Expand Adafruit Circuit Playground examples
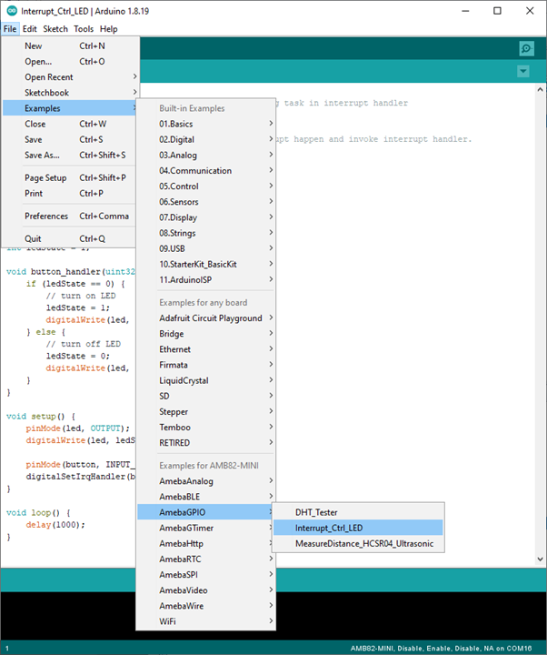 tap(210, 318)
